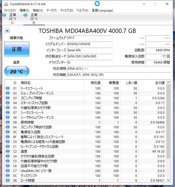Click status icon for DC ディスクシフト
The width and height of the screenshot is (175, 187).
(x=8, y=176)
